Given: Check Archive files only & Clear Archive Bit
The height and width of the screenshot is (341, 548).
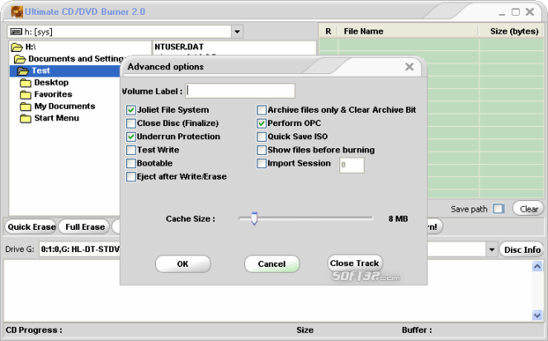Looking at the screenshot, I should pos(262,110).
